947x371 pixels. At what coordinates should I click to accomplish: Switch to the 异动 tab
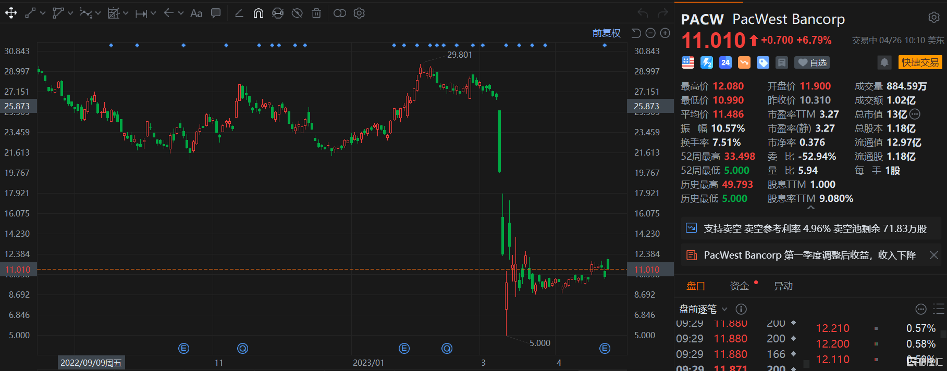(x=783, y=286)
